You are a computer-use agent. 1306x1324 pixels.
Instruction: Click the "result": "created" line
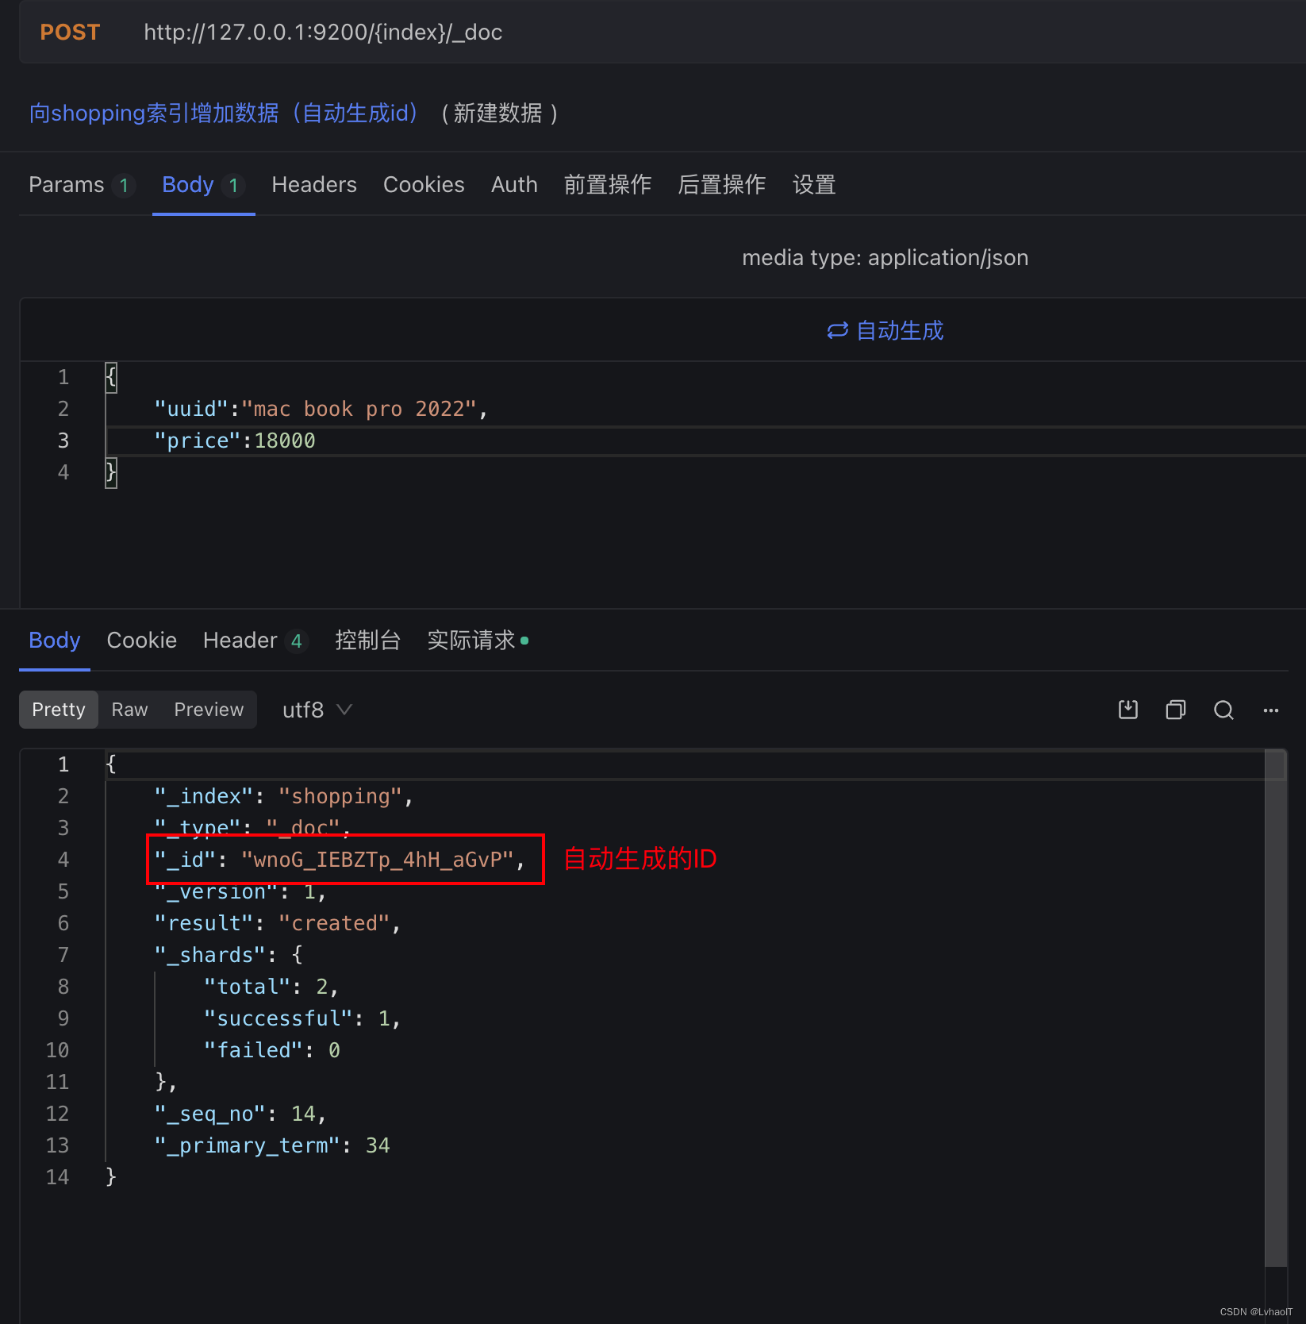click(278, 923)
